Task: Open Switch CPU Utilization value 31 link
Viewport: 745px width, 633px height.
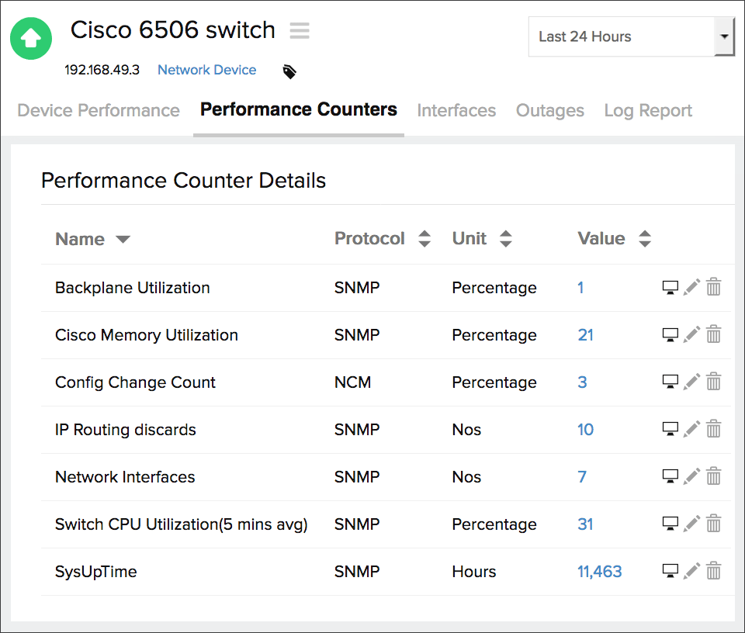Action: pos(585,524)
